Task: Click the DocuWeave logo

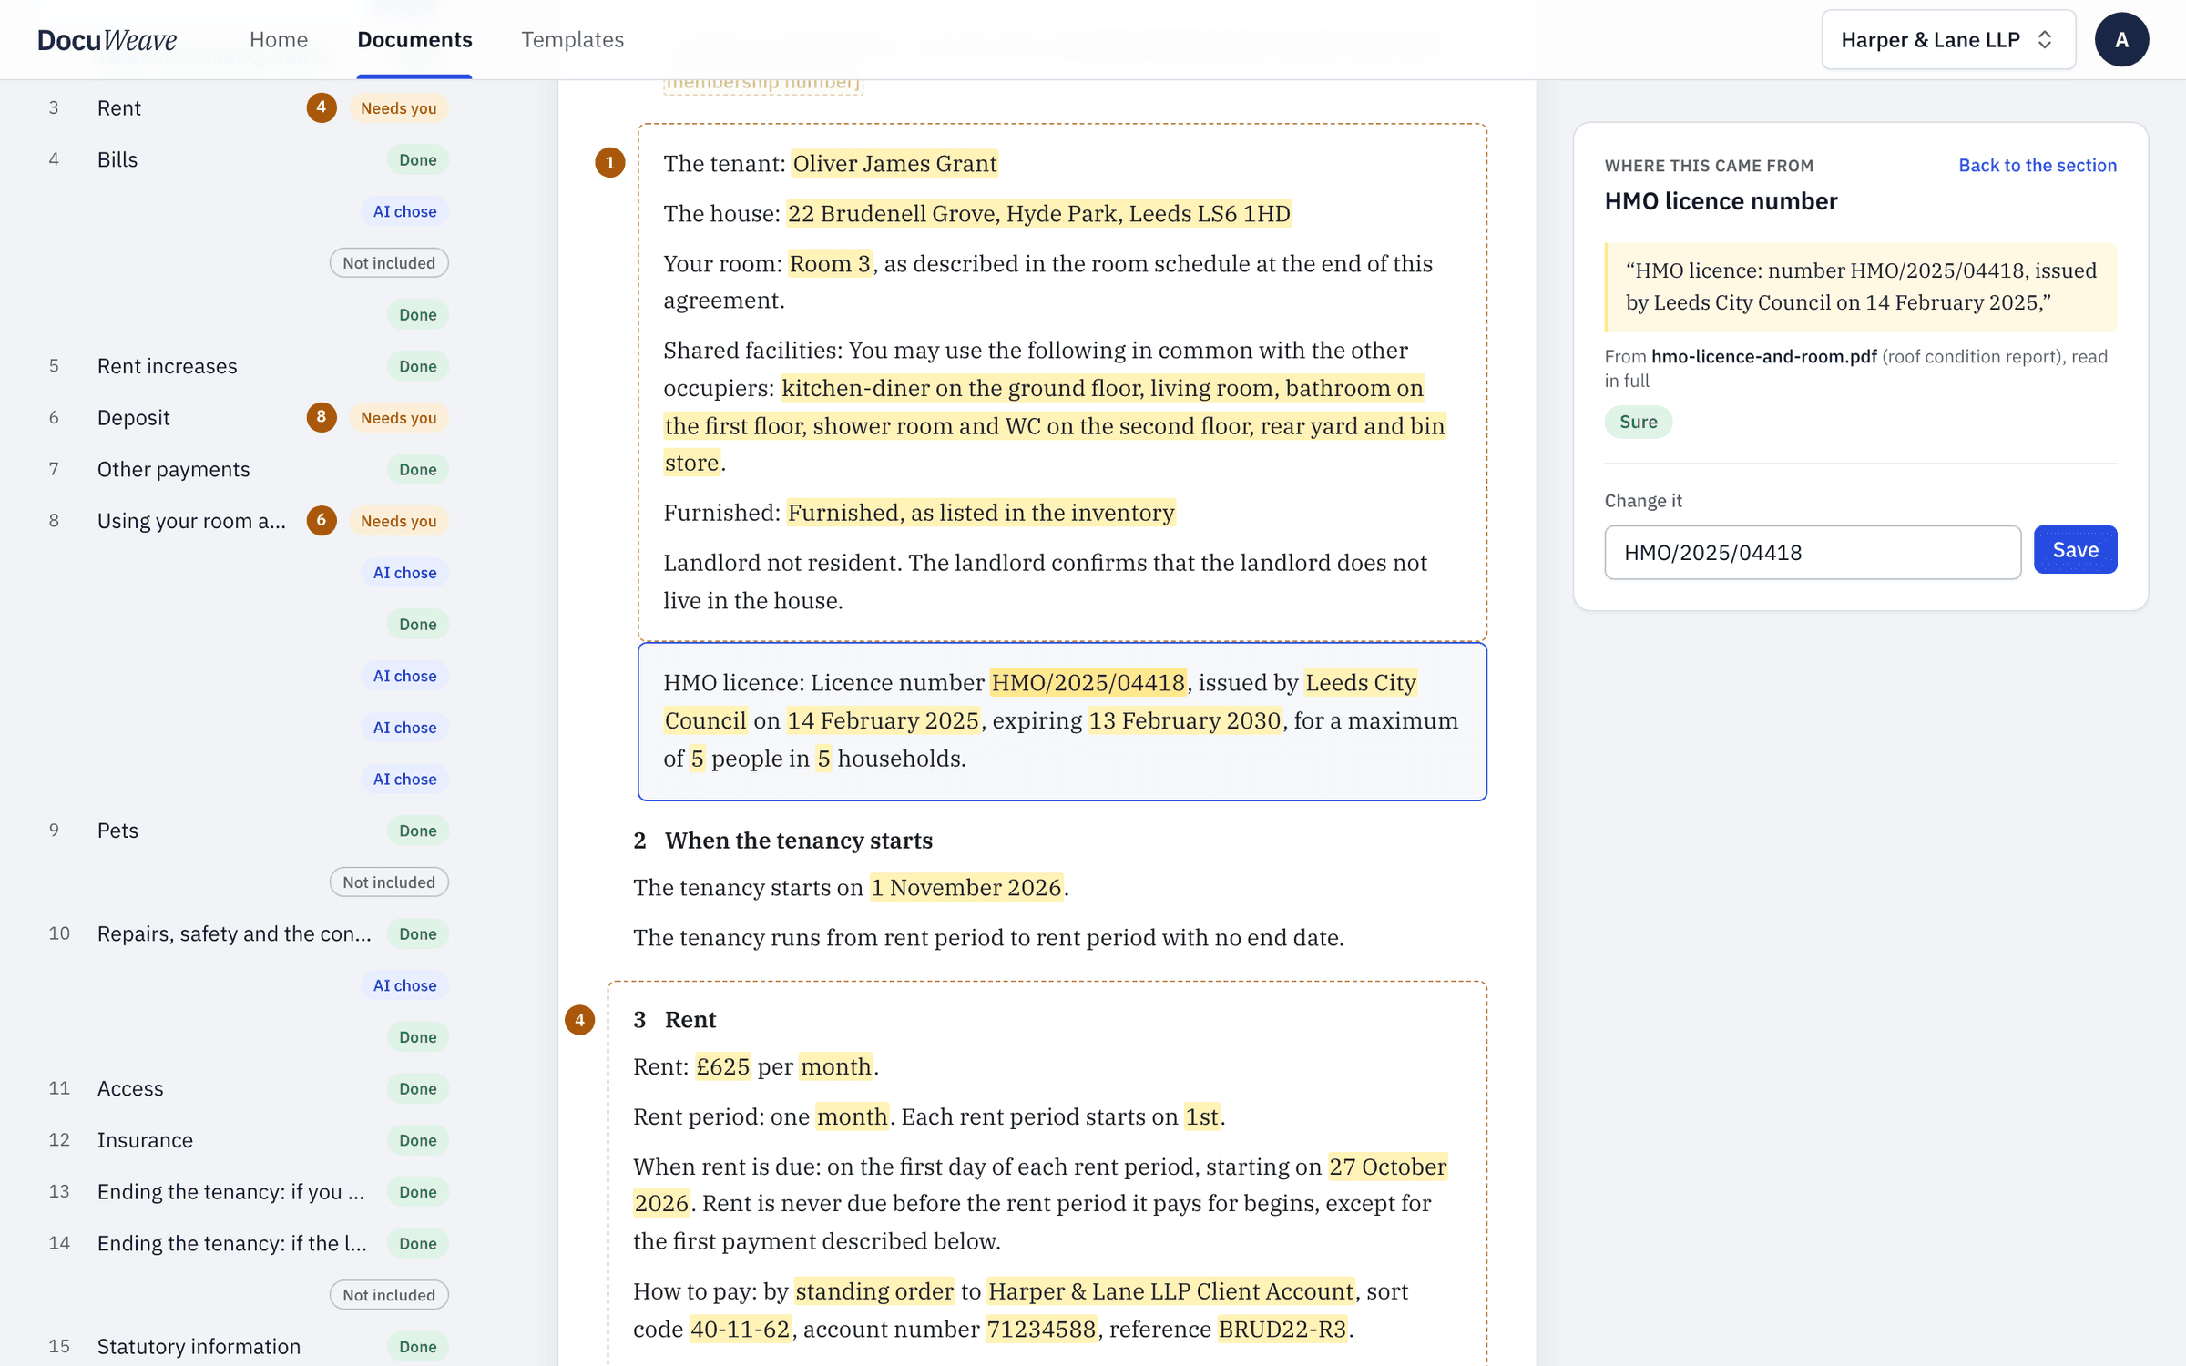Action: tap(107, 40)
